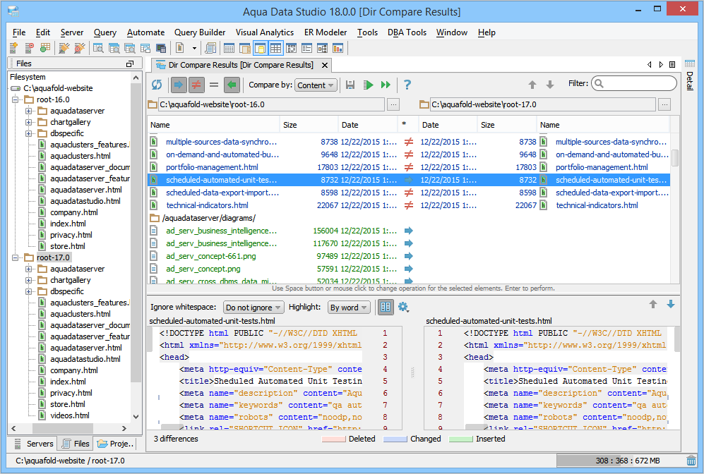Click browse button for the root-17.0 path
704x474 pixels.
coord(664,104)
